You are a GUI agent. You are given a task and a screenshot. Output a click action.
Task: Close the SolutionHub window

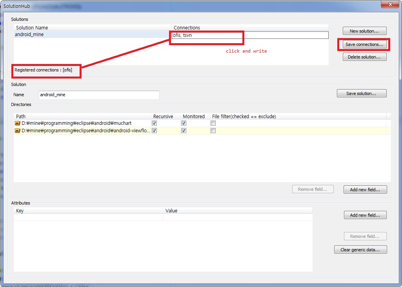pos(390,5)
